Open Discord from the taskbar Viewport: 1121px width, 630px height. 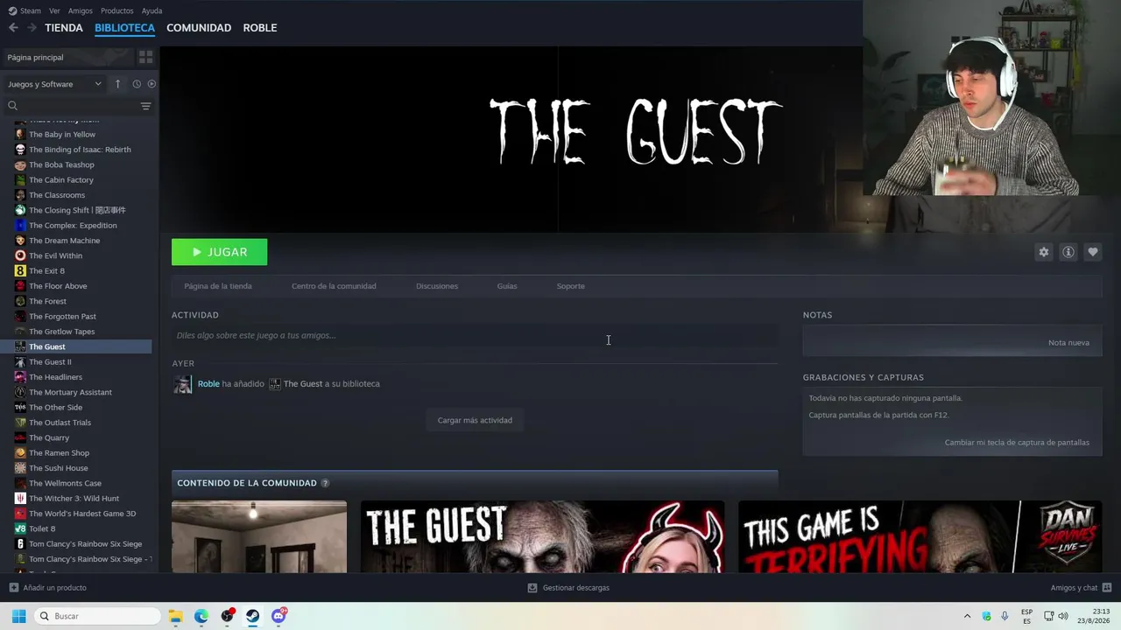pyautogui.click(x=279, y=616)
